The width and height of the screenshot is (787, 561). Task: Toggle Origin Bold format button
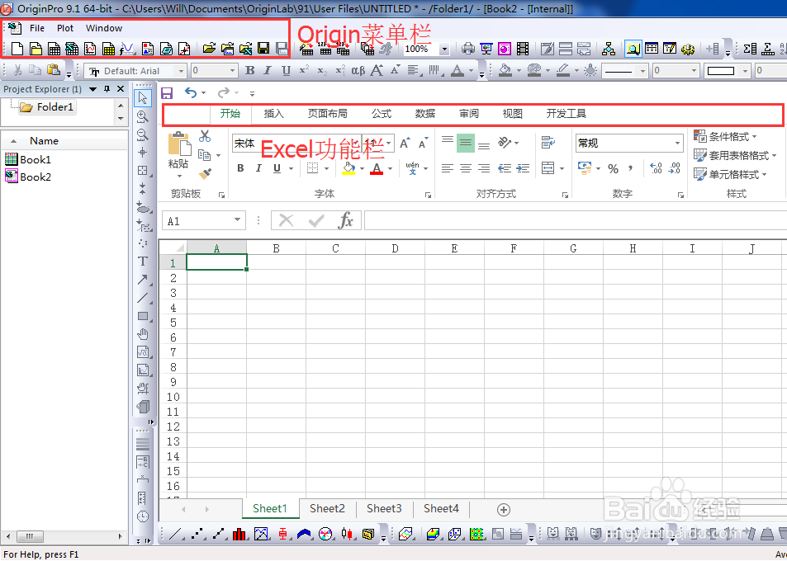click(249, 71)
